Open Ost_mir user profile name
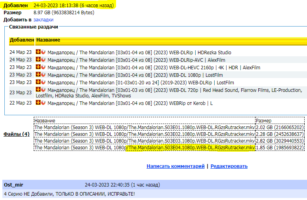The image size is (307, 200). [13, 185]
